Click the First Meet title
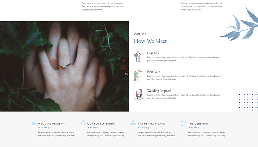The image size is (258, 147). pyautogui.click(x=154, y=53)
